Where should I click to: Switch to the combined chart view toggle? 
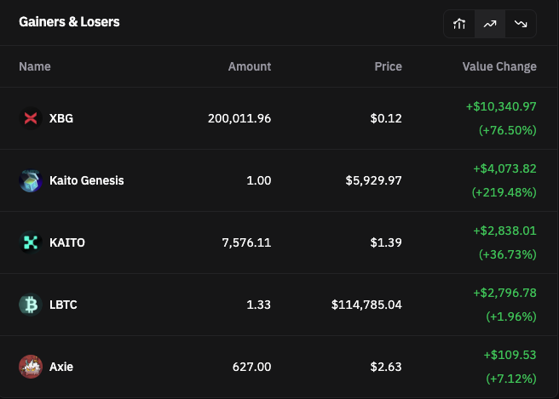click(x=459, y=24)
